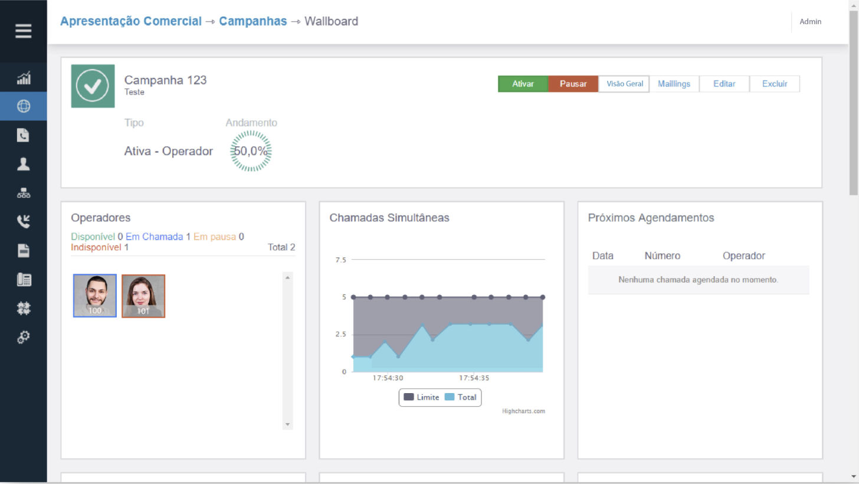The height and width of the screenshot is (484, 859).
Task: Open the desk phone extensions icon
Action: point(24,280)
